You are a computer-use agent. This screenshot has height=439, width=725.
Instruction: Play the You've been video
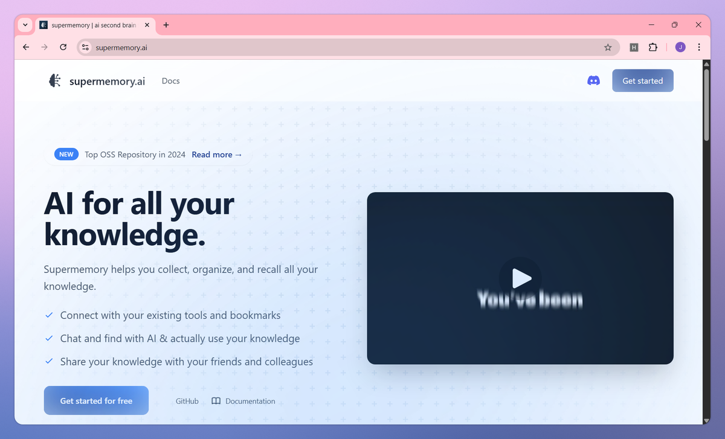click(521, 278)
